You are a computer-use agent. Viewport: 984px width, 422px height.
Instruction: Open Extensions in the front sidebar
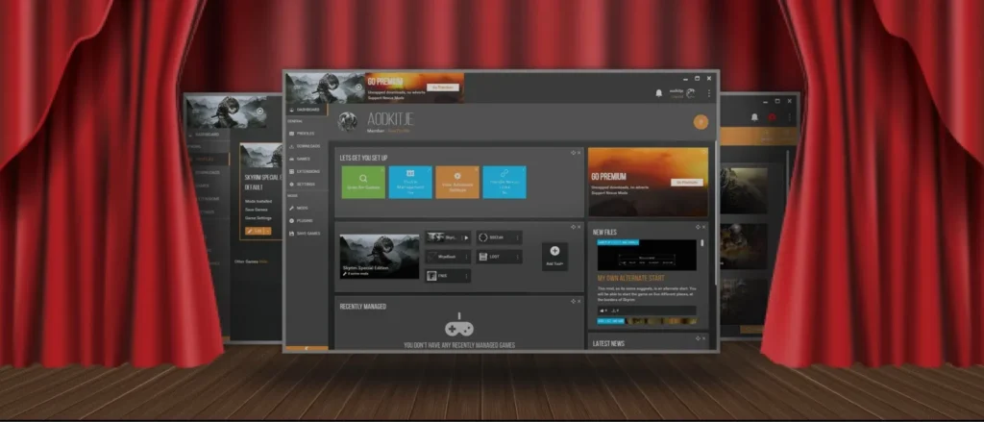(307, 171)
